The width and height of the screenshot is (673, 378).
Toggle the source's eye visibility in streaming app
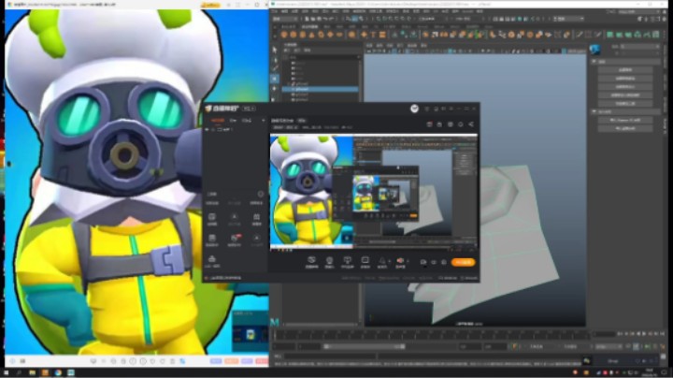click(207, 129)
